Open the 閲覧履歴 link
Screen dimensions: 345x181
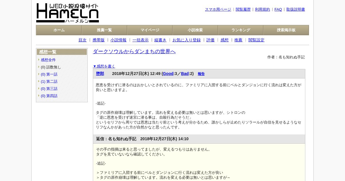(x=243, y=9)
